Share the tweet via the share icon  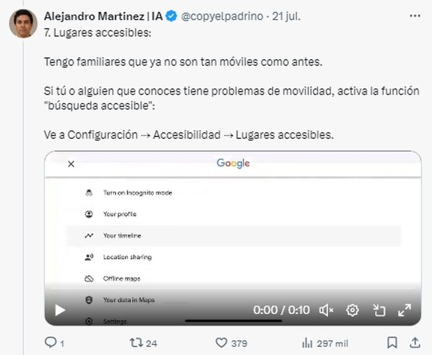[x=415, y=343]
